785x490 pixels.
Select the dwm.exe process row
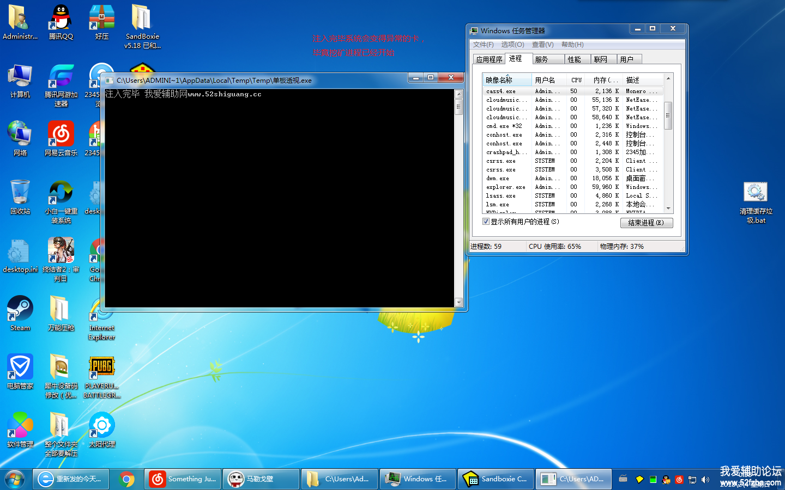[573, 178]
